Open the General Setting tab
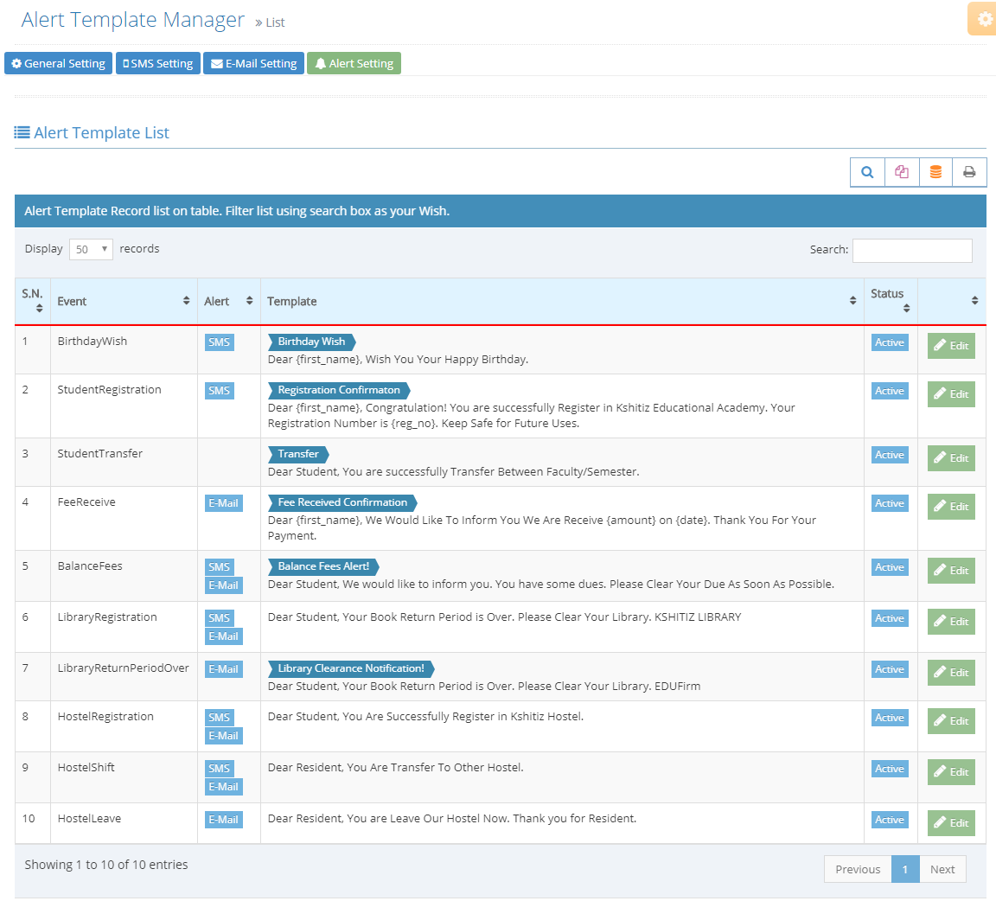Screen dimensions: 996x901 point(58,63)
